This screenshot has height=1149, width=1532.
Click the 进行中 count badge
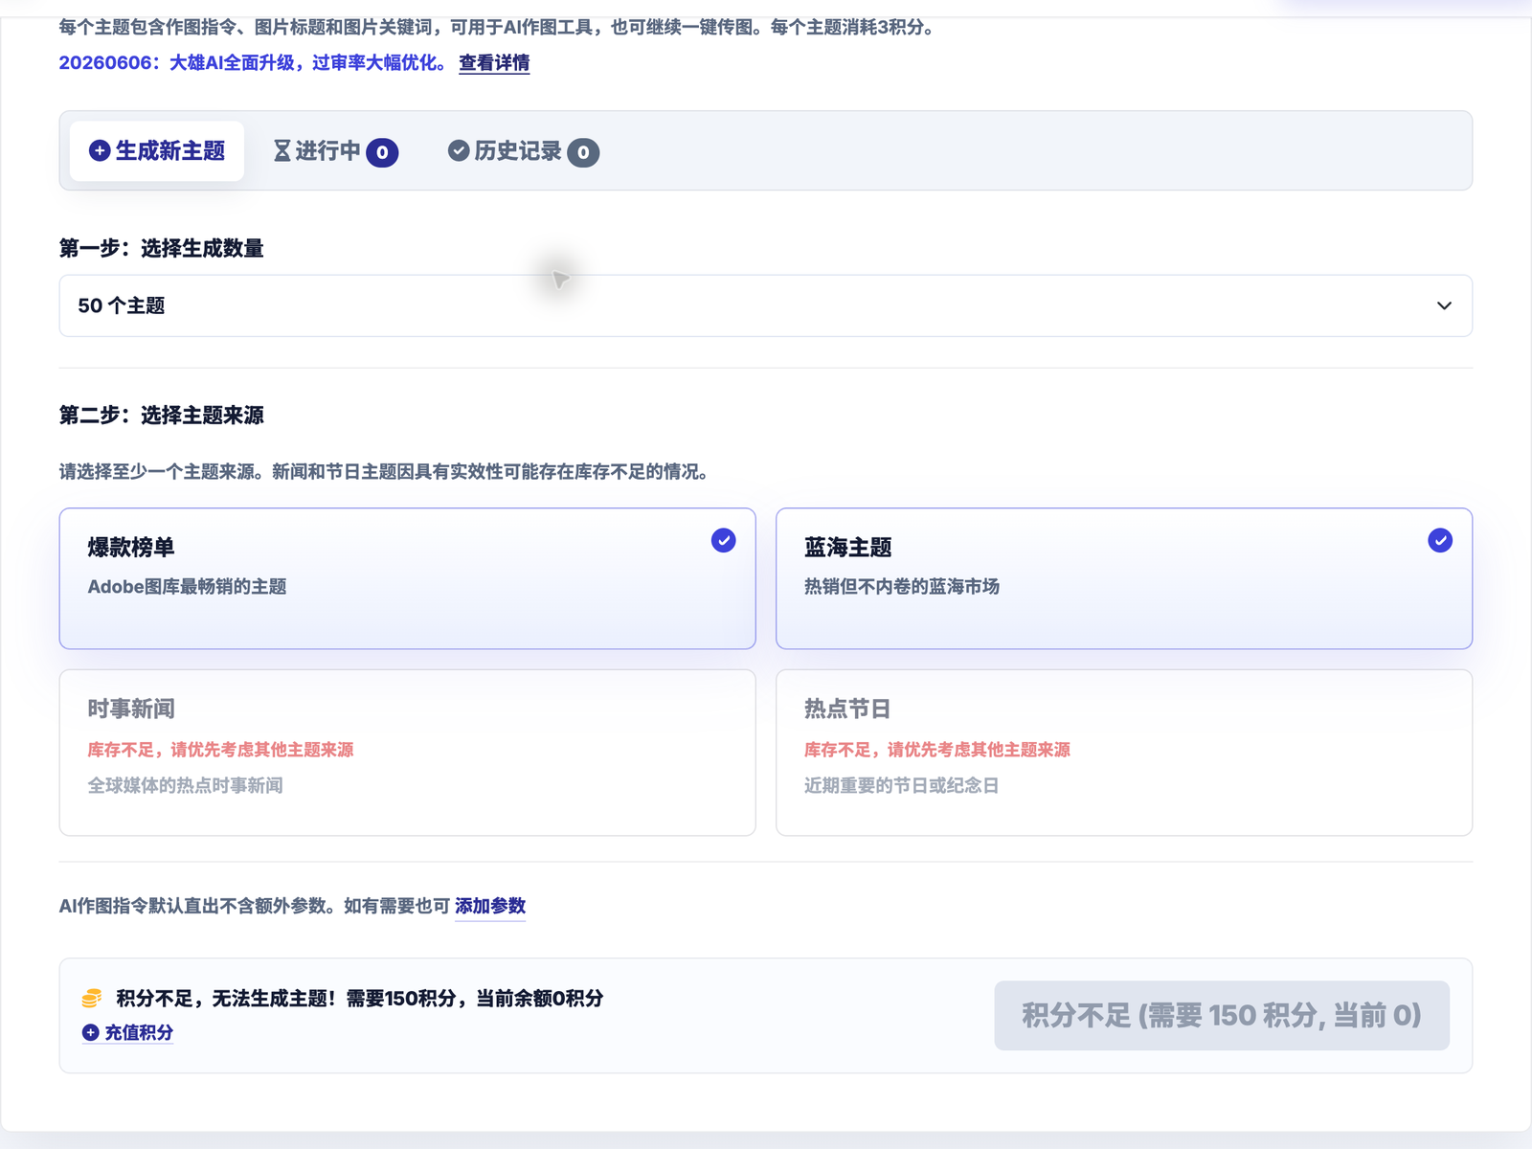click(382, 152)
